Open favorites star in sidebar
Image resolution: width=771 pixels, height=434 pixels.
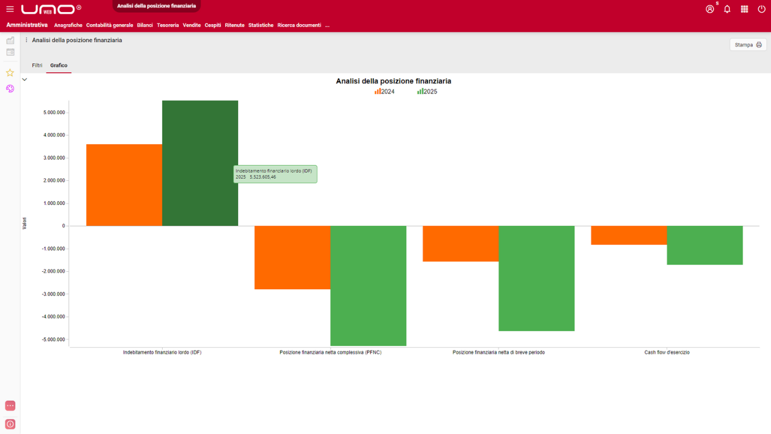[10, 73]
